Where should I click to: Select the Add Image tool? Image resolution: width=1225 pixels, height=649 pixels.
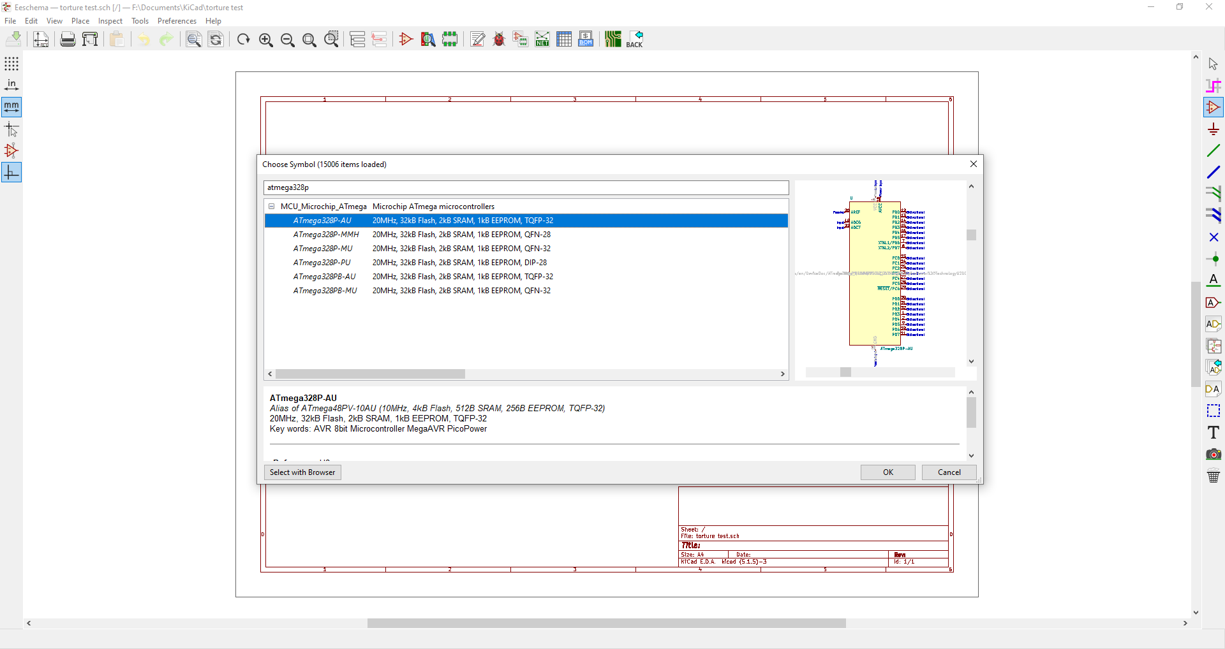(1214, 454)
